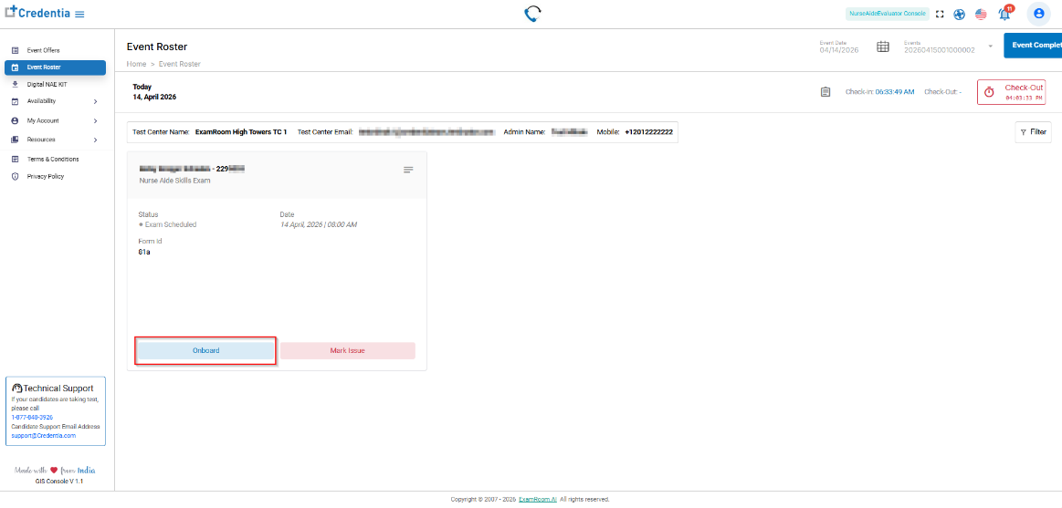Click the GIS Console V 1.1 text

click(59, 482)
